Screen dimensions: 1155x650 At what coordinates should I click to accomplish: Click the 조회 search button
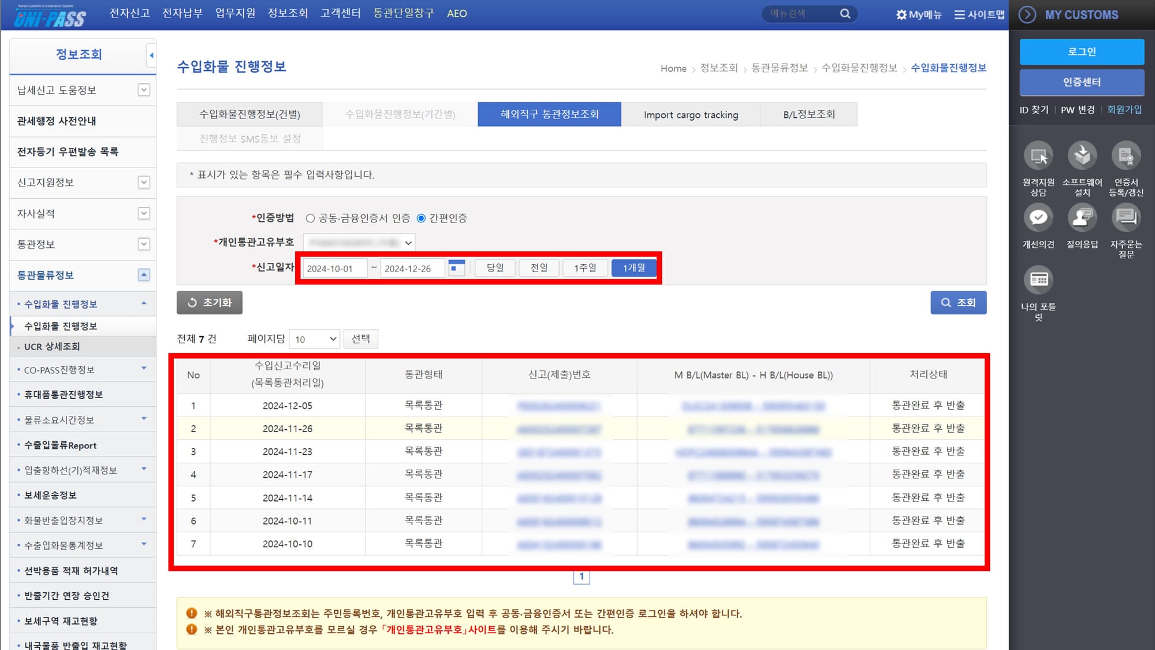tap(958, 303)
